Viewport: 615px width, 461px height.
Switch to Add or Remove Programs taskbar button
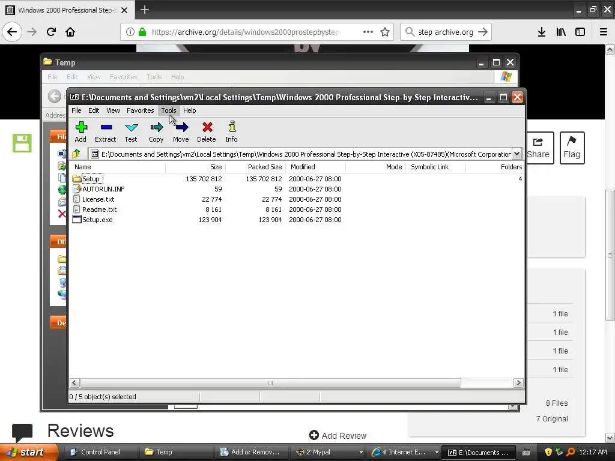point(251,452)
